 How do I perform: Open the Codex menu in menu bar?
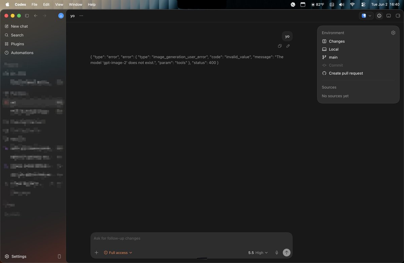[x=20, y=4]
